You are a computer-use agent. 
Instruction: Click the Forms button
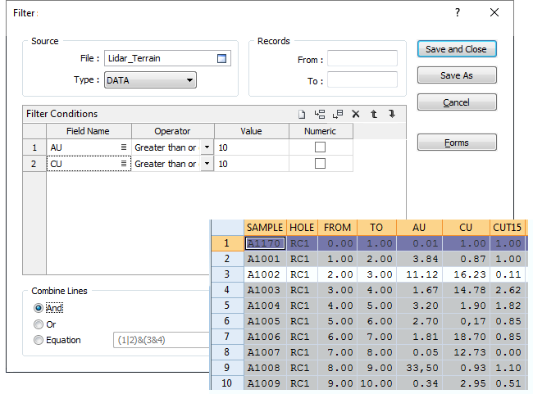click(456, 143)
